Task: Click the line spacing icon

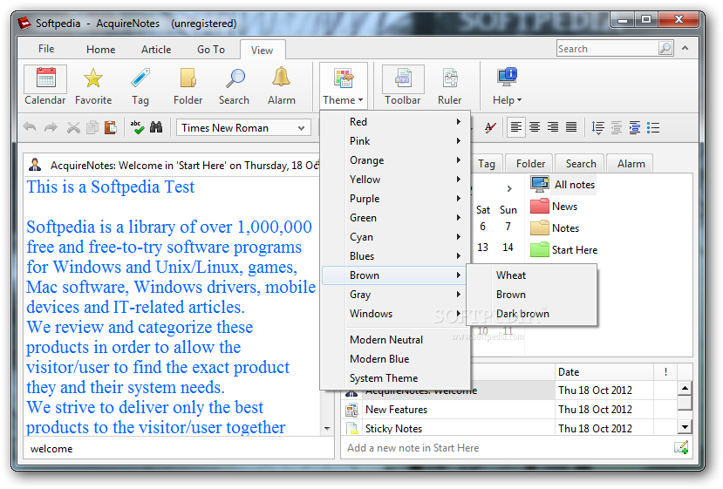Action: (x=598, y=127)
